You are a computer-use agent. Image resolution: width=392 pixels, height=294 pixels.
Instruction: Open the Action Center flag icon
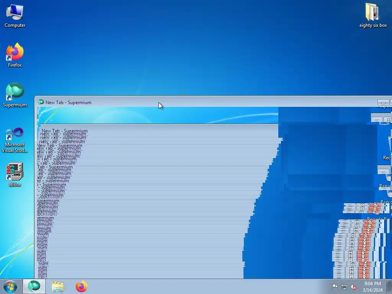point(335,287)
